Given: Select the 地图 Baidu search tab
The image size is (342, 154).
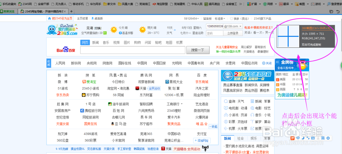Looking at the screenshot, I should click(169, 43).
